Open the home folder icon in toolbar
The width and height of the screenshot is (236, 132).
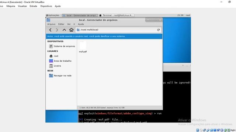pos(71,30)
